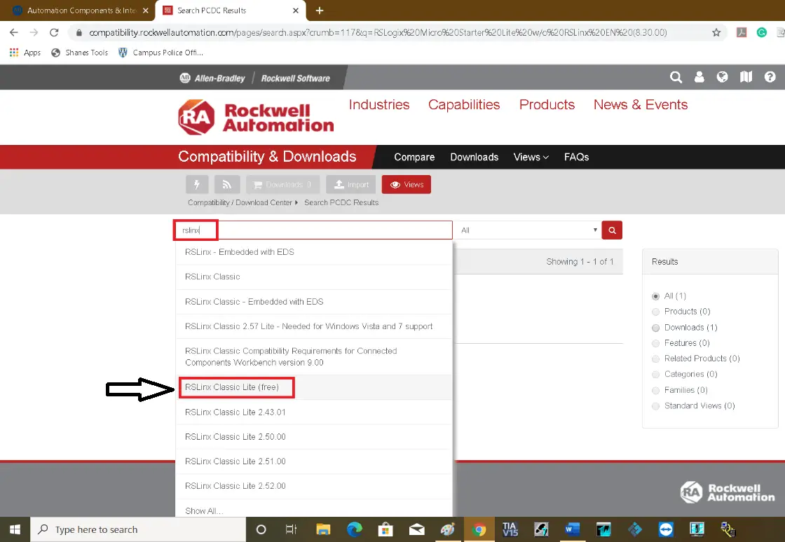Open Microsoft Edge from taskbar
Image resolution: width=785 pixels, height=542 pixels.
[x=355, y=529]
